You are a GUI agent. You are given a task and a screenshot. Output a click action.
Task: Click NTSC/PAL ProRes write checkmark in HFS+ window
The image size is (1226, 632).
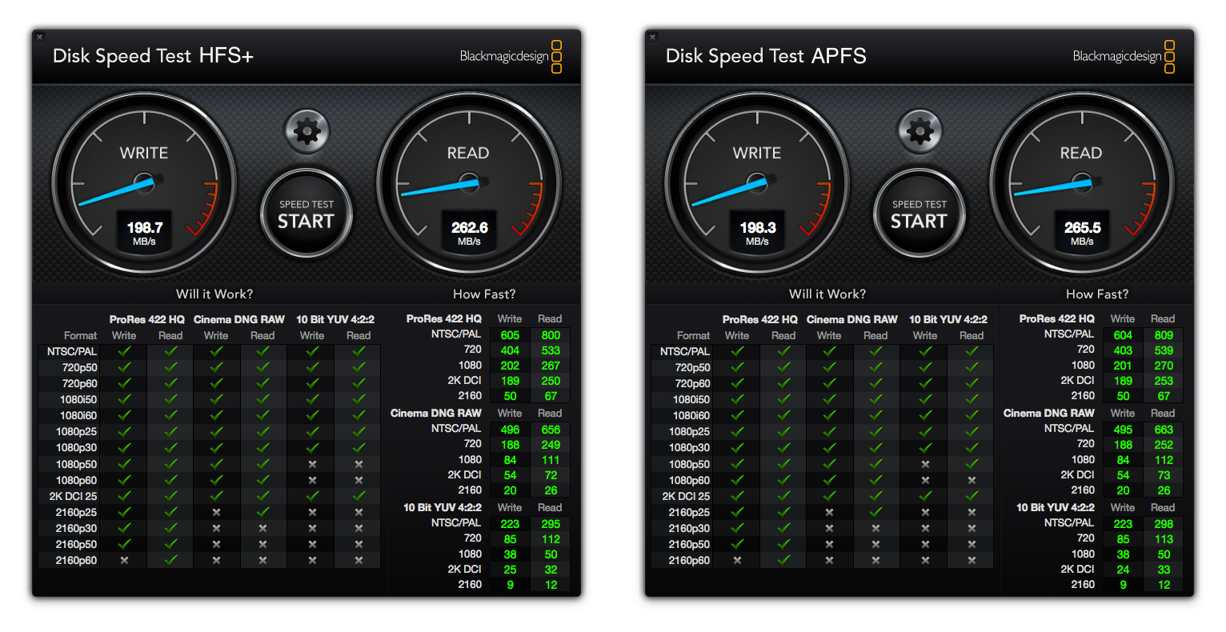click(x=124, y=350)
